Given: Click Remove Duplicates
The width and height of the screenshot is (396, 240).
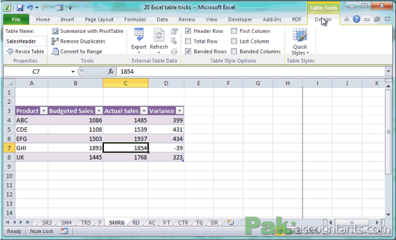Looking at the screenshot, I should [79, 41].
